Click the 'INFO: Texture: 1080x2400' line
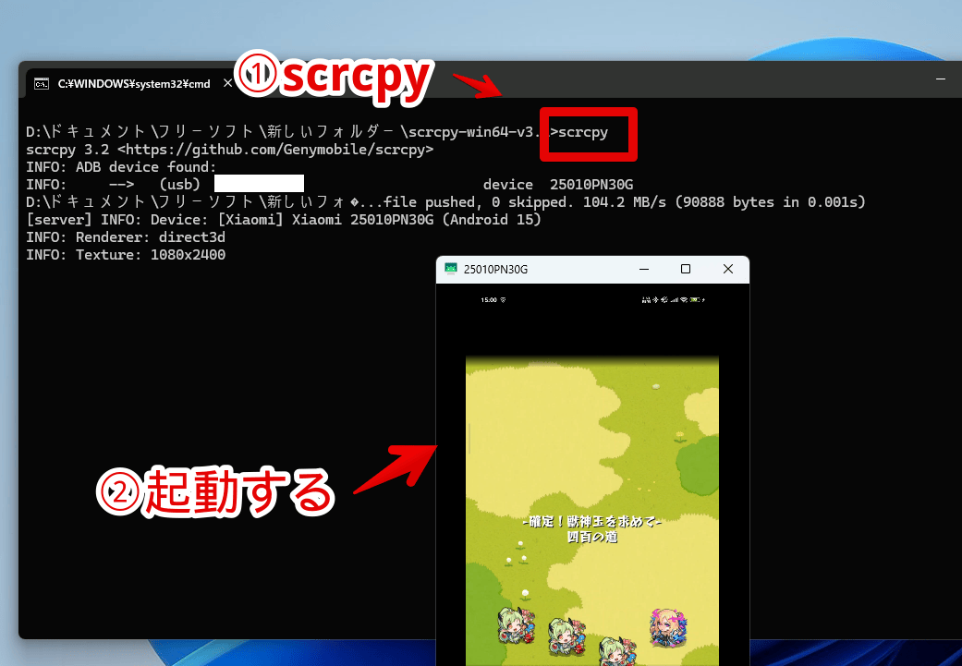962x666 pixels. click(125, 255)
